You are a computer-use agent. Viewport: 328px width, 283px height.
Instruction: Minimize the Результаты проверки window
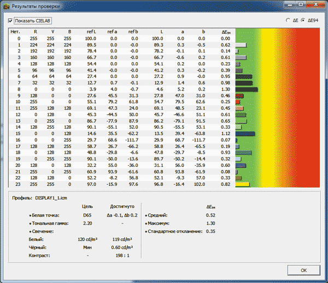[x=290, y=4]
